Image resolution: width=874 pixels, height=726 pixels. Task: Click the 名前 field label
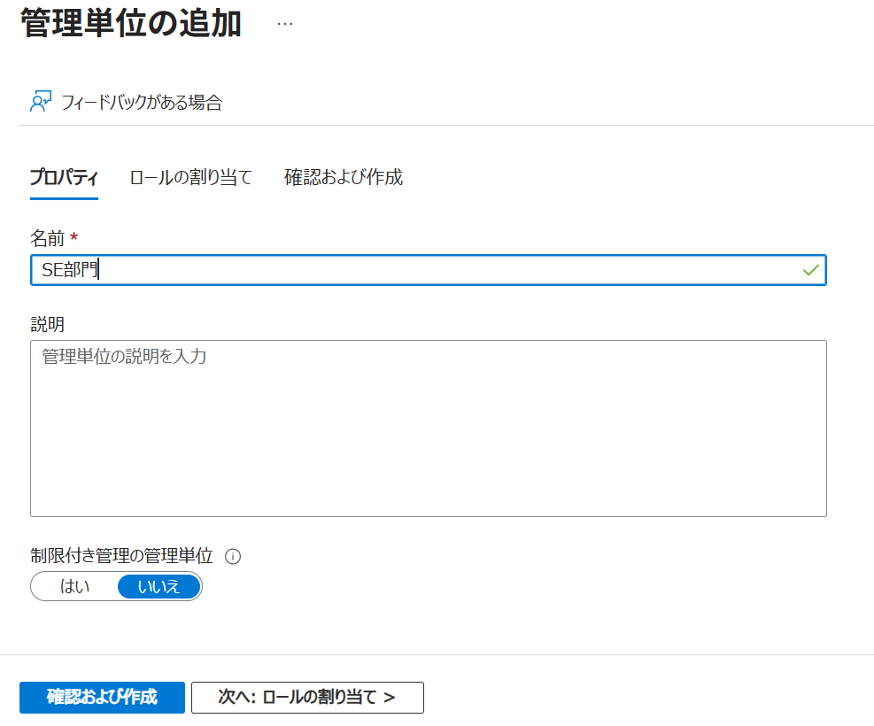pos(48,237)
